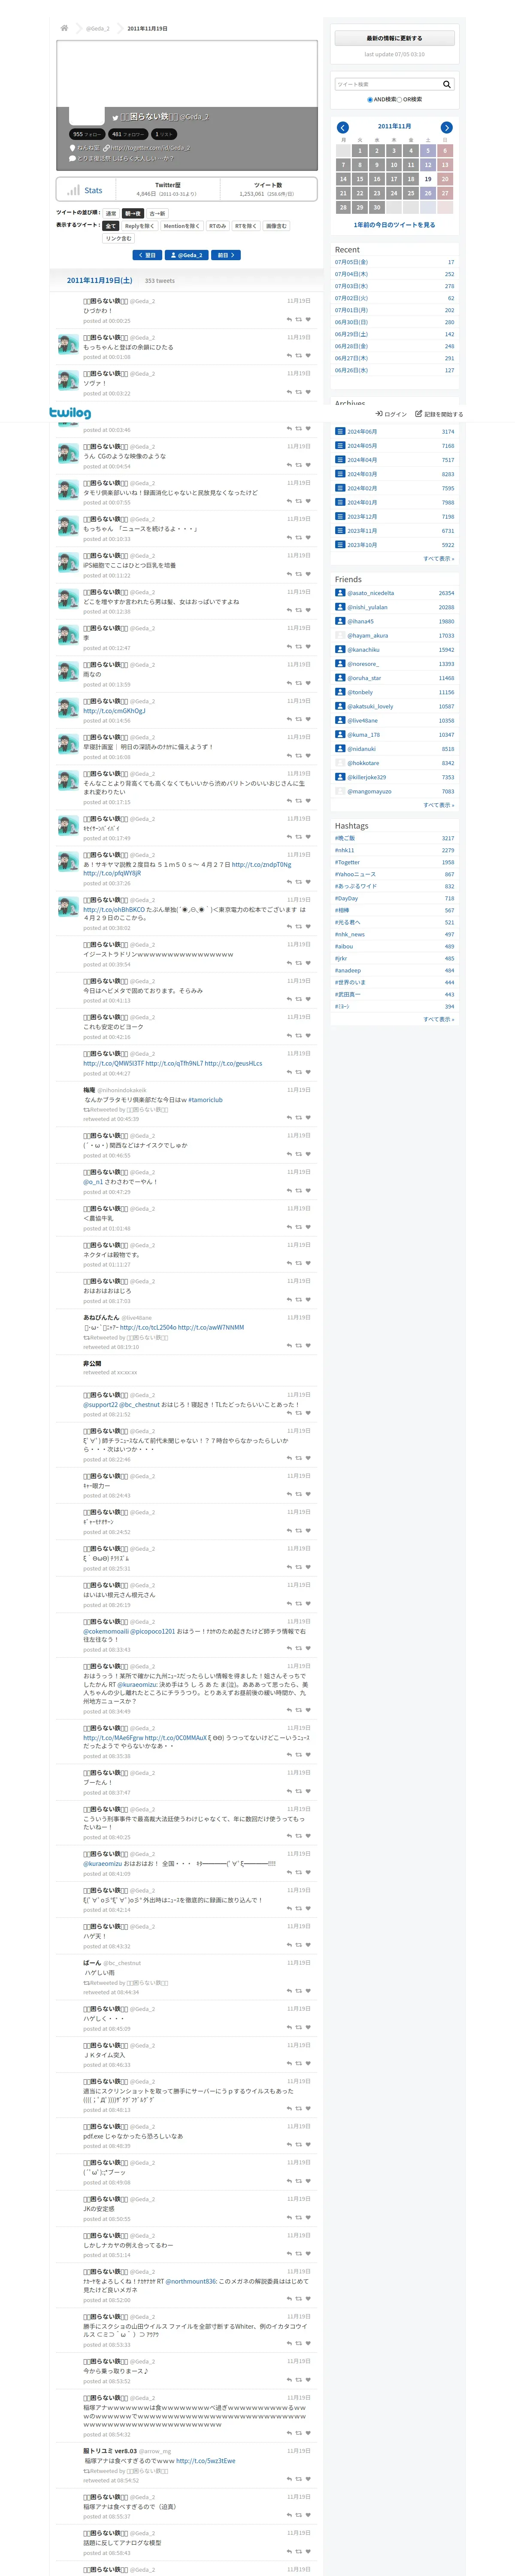Set sort order to 古→新
Screen dimensions: 515x2576
tap(158, 213)
